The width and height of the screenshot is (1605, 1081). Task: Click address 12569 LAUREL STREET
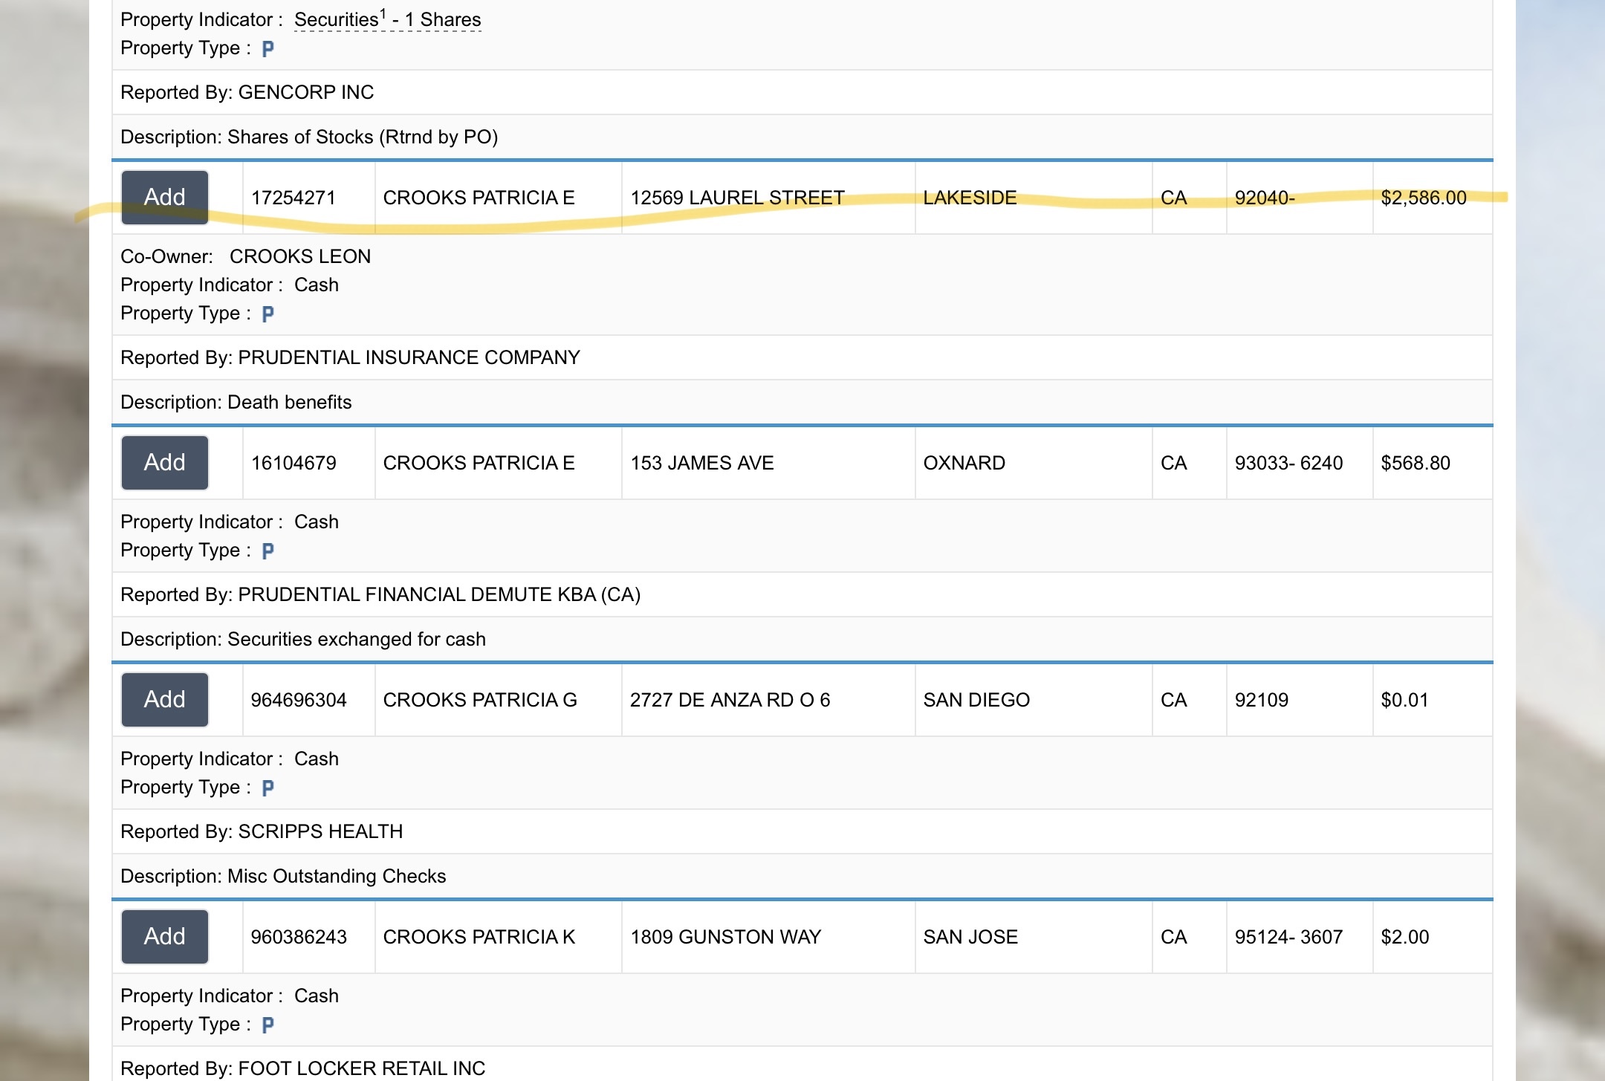(738, 198)
